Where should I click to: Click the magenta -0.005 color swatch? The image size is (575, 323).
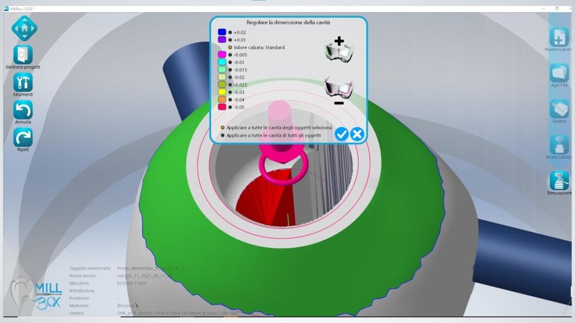point(222,55)
